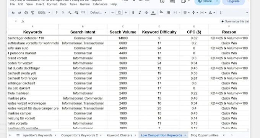Click the formula bar fx icon
Image resolution: width=260 pixels, height=138 pixels.
tap(23, 21)
